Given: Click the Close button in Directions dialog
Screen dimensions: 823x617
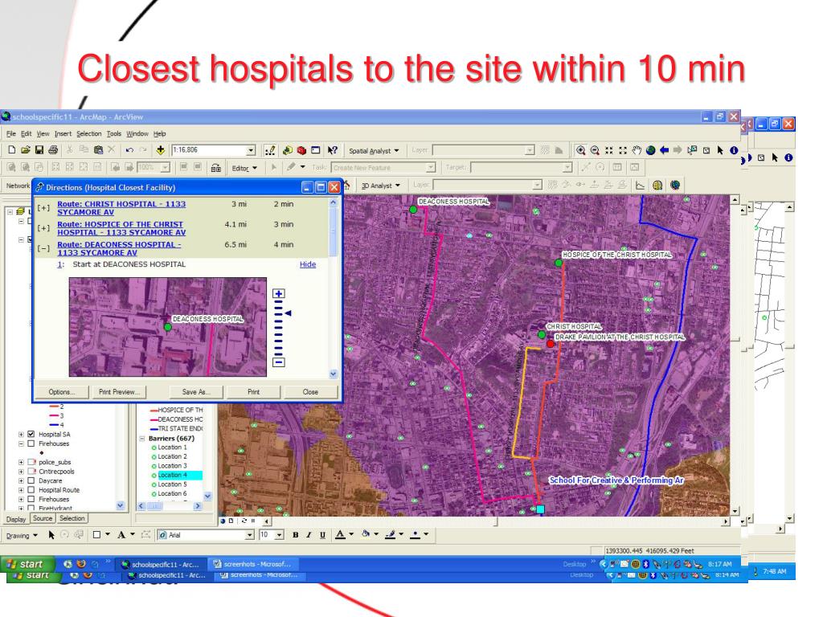Looking at the screenshot, I should point(310,392).
